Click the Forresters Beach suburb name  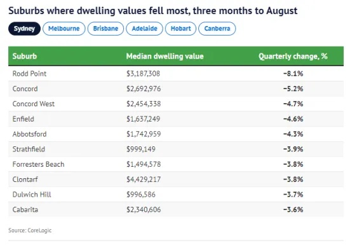coord(38,164)
